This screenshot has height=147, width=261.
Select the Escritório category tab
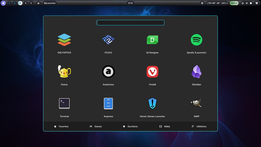point(130,127)
